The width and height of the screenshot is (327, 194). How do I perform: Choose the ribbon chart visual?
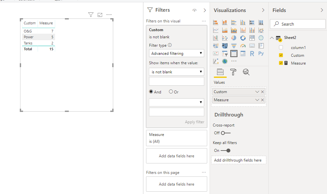(261, 30)
